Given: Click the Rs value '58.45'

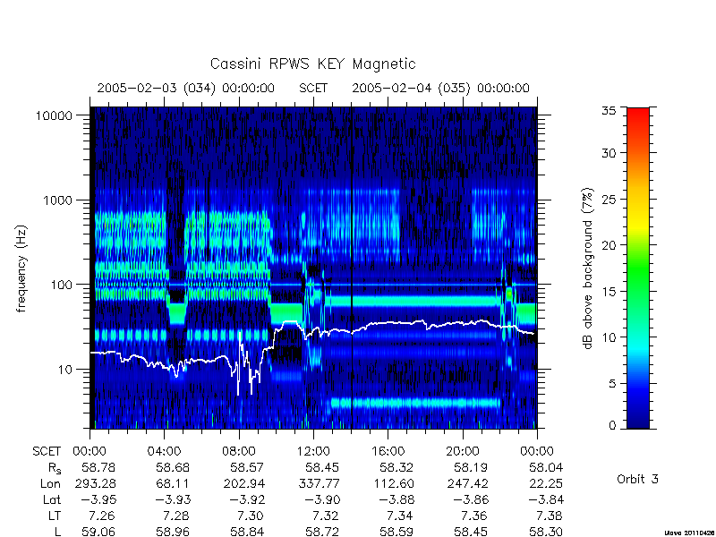Looking at the screenshot, I should point(322,467).
